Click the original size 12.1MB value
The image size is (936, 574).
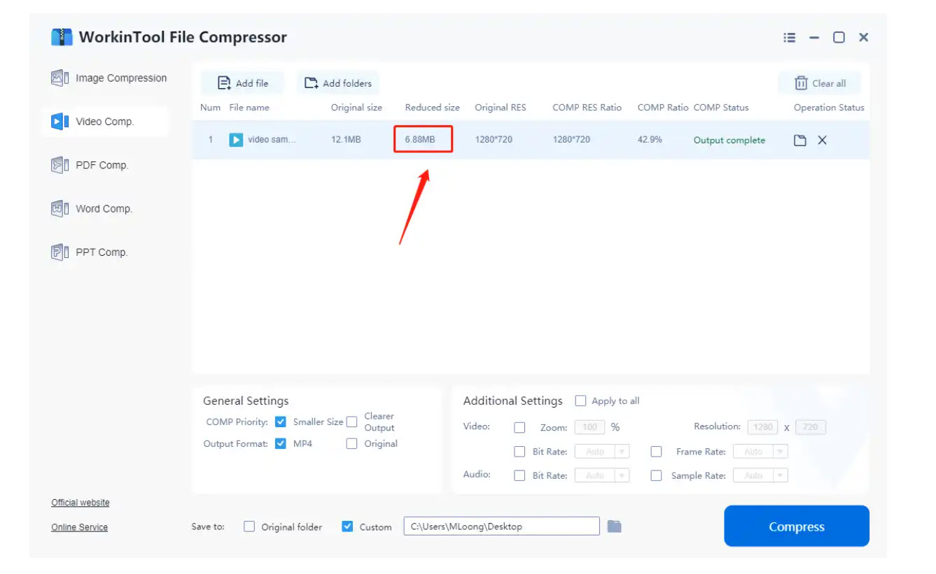coord(346,140)
